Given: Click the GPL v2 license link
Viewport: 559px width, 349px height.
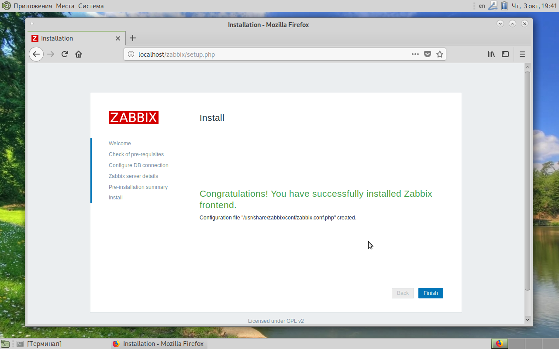Looking at the screenshot, I should coord(295,321).
